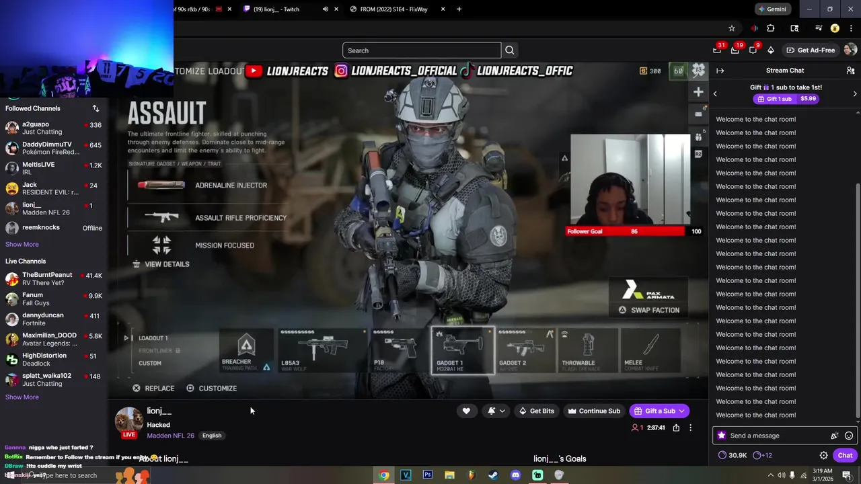Image resolution: width=861 pixels, height=484 pixels.
Task: Collapse the Stream Chat panel
Action: pos(720,71)
